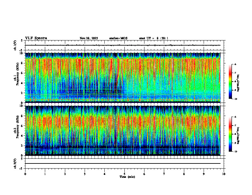Click the 'start UT = 8 :30: 1' label
The height and width of the screenshot is (195, 252).
coord(154,38)
